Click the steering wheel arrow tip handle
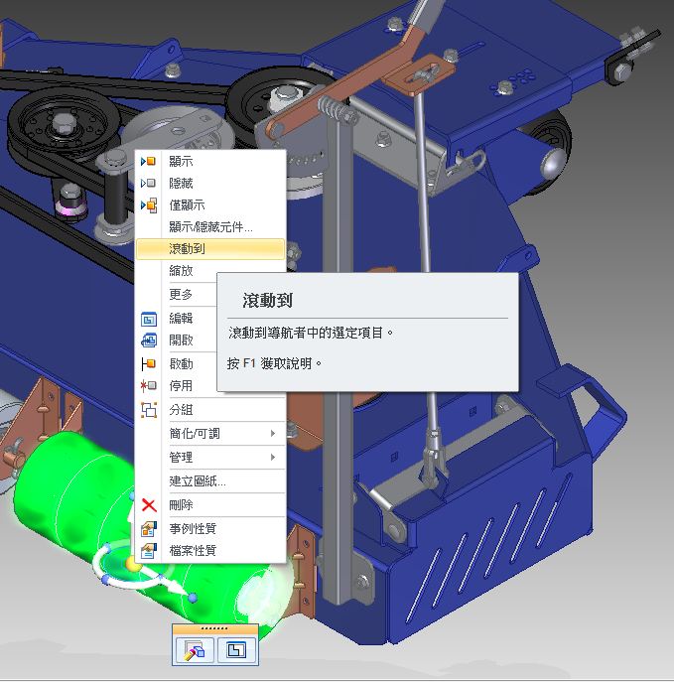 tap(193, 598)
